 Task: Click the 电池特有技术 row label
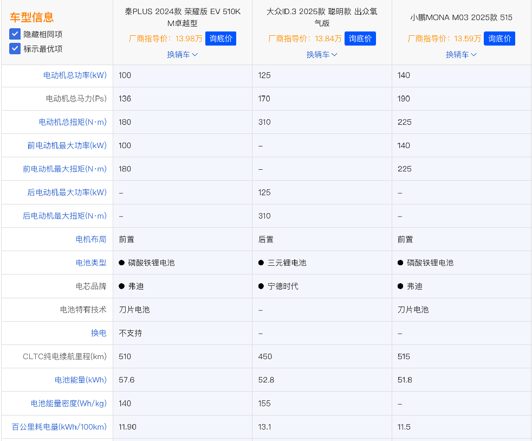[83, 310]
